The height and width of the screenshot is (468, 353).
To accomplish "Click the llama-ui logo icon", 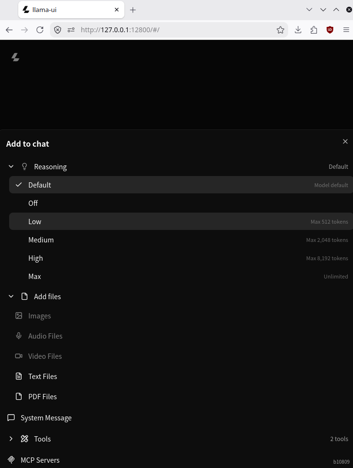I will (x=15, y=57).
